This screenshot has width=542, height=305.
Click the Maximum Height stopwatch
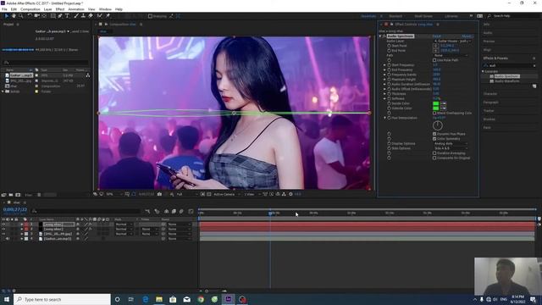tap(389, 79)
